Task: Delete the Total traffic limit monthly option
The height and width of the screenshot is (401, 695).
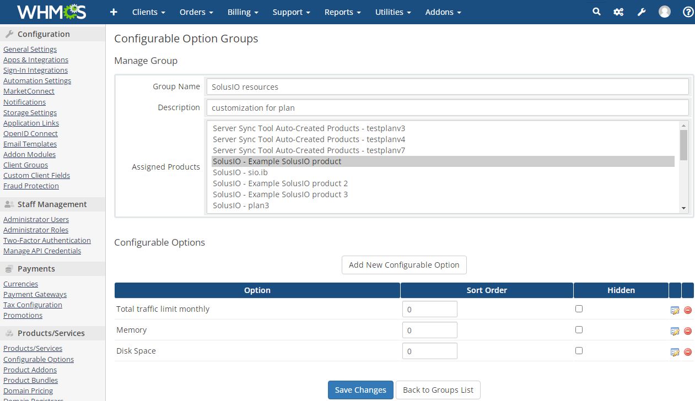Action: 688,310
